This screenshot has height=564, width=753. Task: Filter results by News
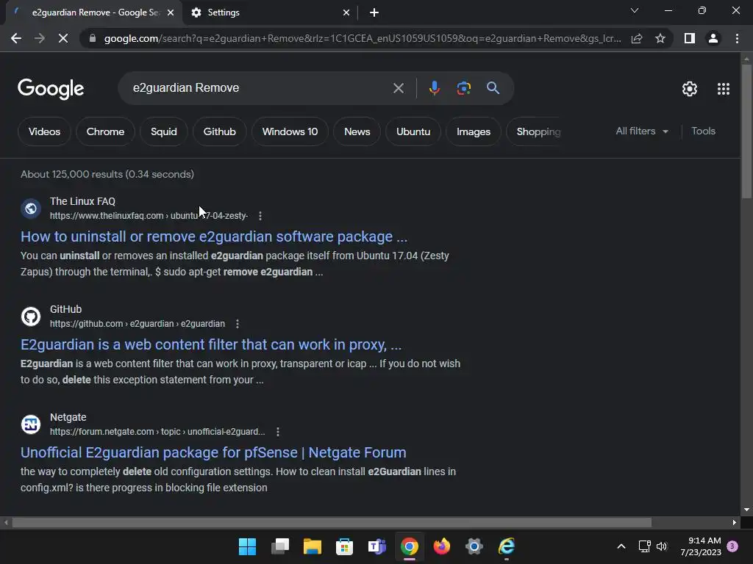357,131
